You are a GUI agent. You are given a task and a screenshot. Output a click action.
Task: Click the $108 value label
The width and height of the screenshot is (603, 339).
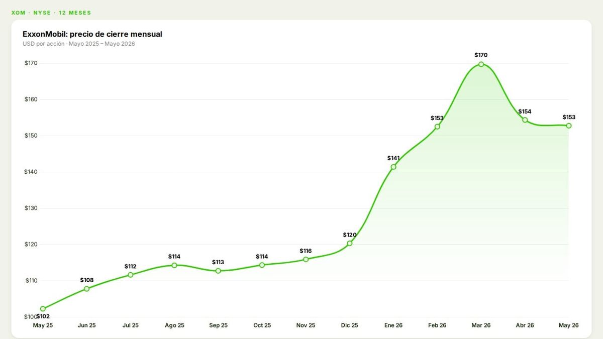87,280
